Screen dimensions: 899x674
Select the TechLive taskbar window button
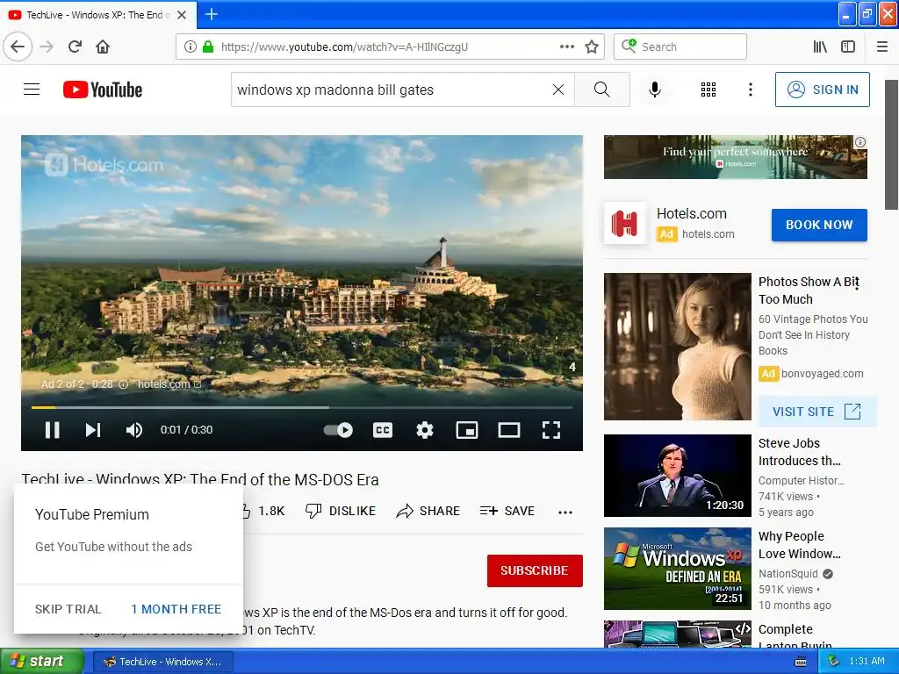coord(162,662)
